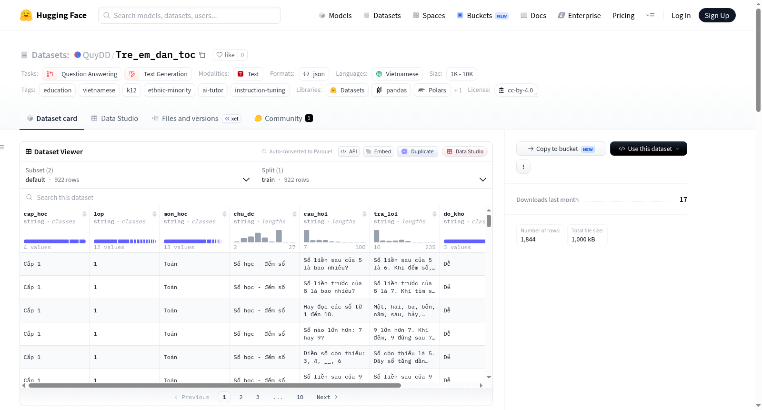This screenshot has width=762, height=410.
Task: Open the Buckets nav item
Action: click(482, 15)
